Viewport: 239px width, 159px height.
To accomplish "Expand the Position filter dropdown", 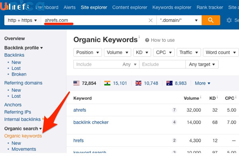I will point(88,52).
